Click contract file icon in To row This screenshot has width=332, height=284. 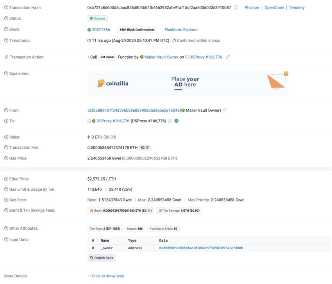click(89, 121)
